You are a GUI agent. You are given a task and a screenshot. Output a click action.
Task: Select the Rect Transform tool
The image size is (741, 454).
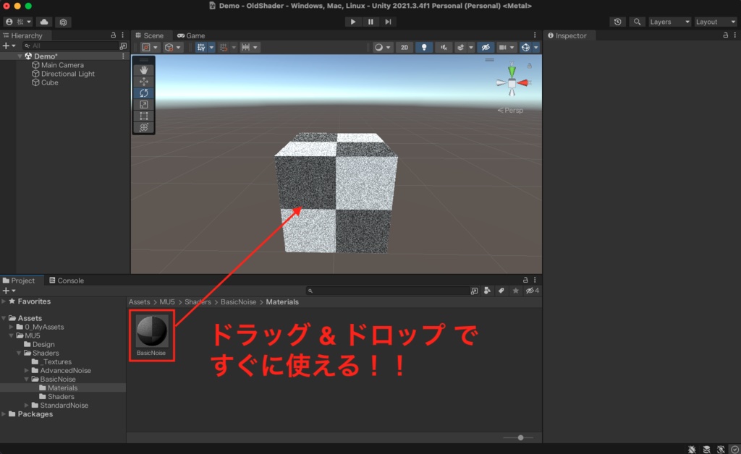tap(143, 116)
